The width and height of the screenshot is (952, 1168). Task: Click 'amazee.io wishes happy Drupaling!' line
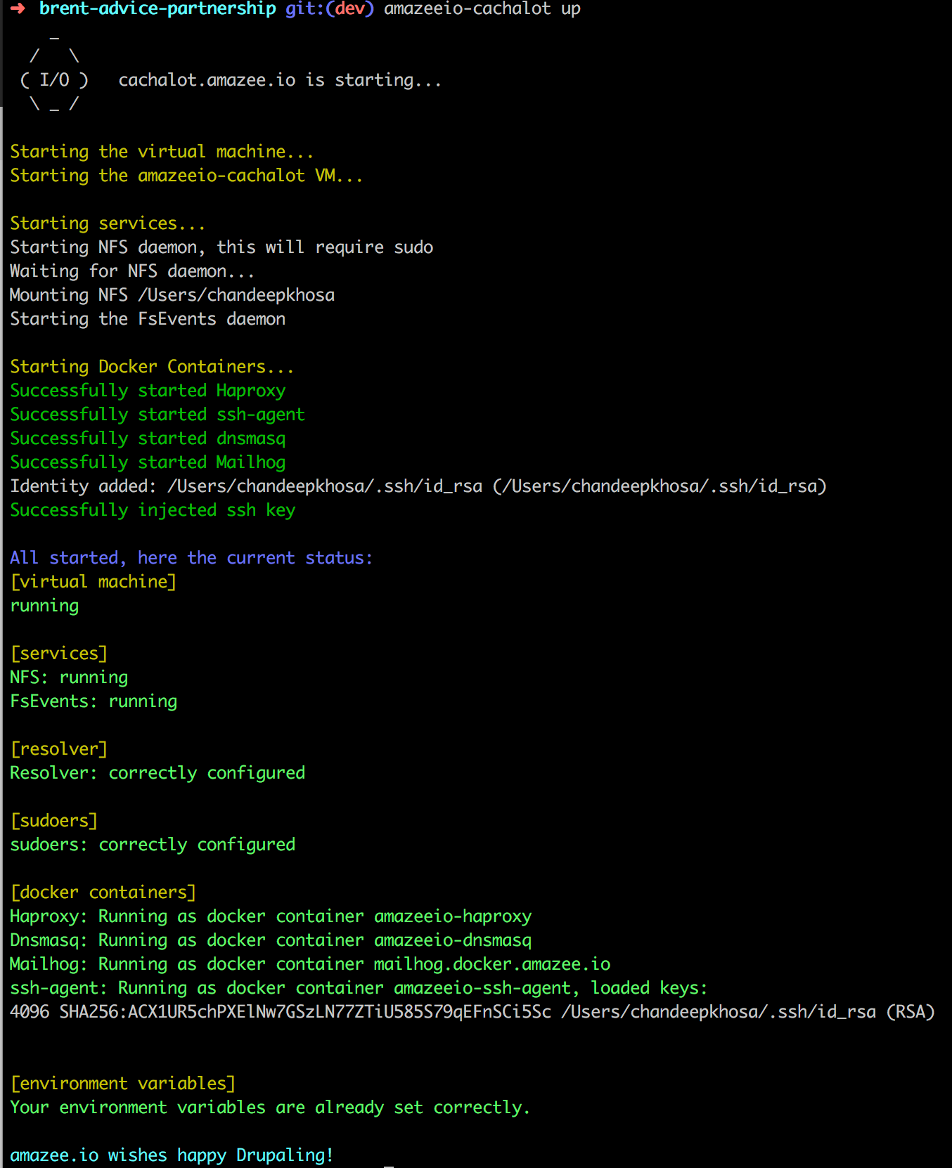click(172, 1155)
